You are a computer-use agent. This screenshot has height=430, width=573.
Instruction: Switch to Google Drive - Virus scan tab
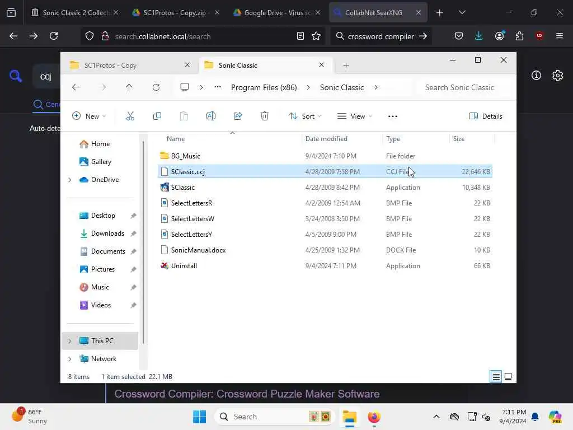[276, 12]
